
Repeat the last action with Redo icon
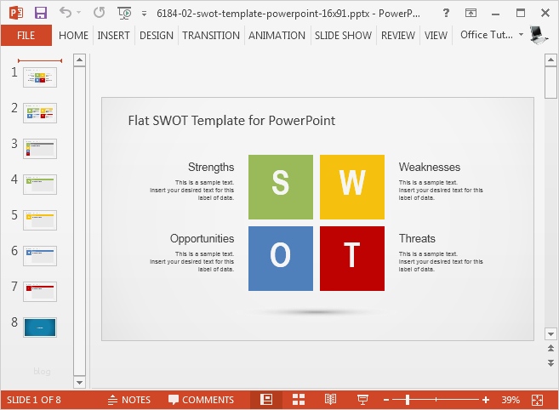pos(99,13)
